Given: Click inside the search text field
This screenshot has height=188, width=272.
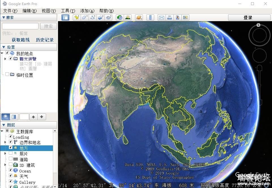Looking at the screenshot, I should coord(20,26).
